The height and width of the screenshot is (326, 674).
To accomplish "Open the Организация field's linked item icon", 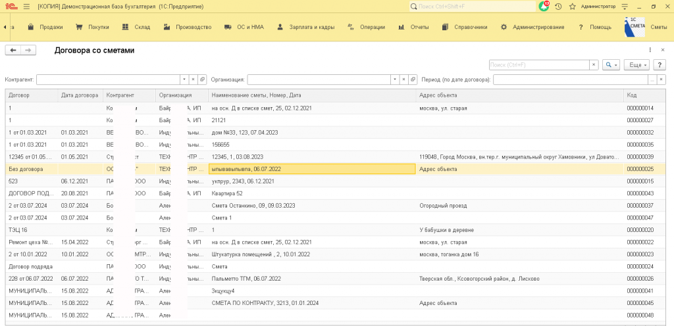I will 413,80.
